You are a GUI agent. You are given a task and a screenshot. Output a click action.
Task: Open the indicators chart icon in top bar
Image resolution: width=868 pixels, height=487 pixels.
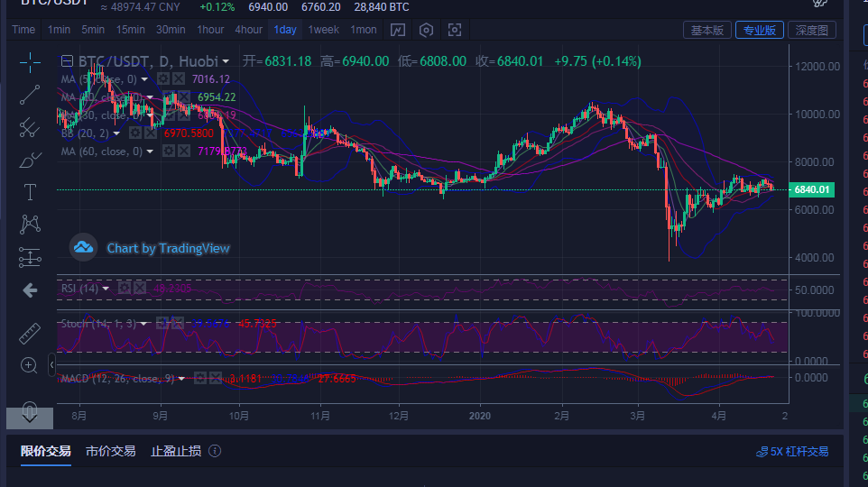coord(398,30)
